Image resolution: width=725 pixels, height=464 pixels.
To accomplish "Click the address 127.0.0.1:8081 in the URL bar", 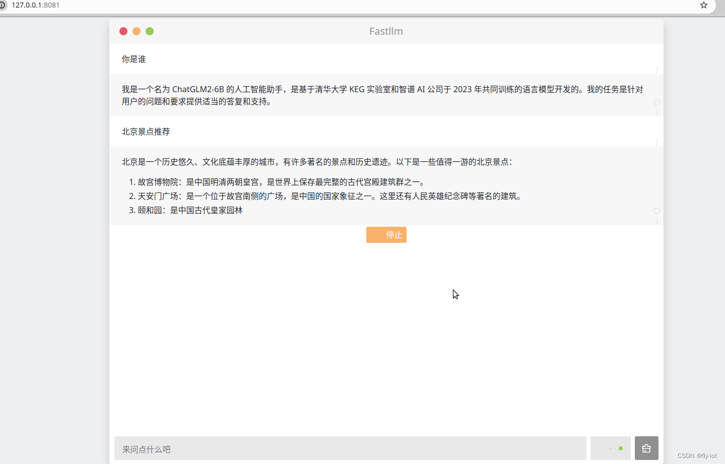I will (x=36, y=5).
